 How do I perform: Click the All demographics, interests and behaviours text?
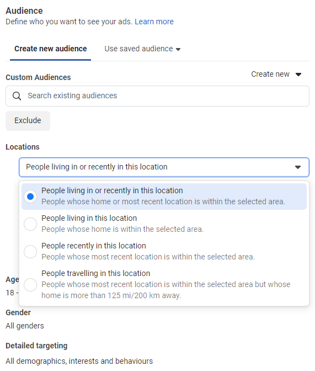tap(79, 361)
